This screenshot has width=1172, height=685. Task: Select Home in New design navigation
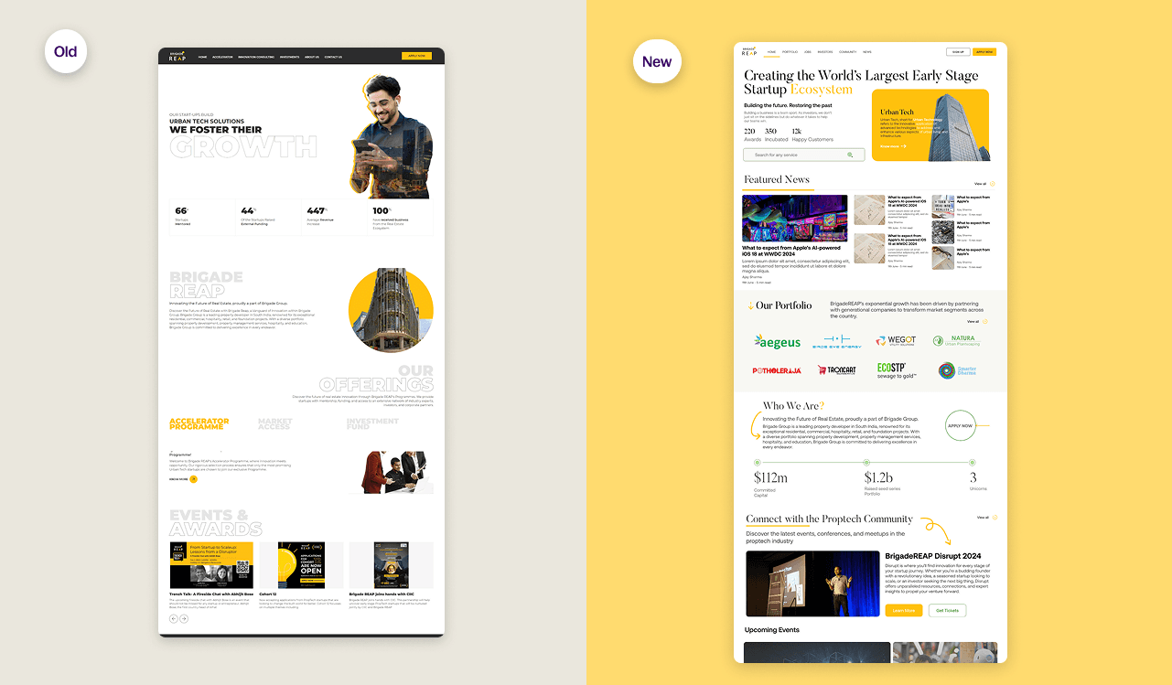[x=772, y=52]
